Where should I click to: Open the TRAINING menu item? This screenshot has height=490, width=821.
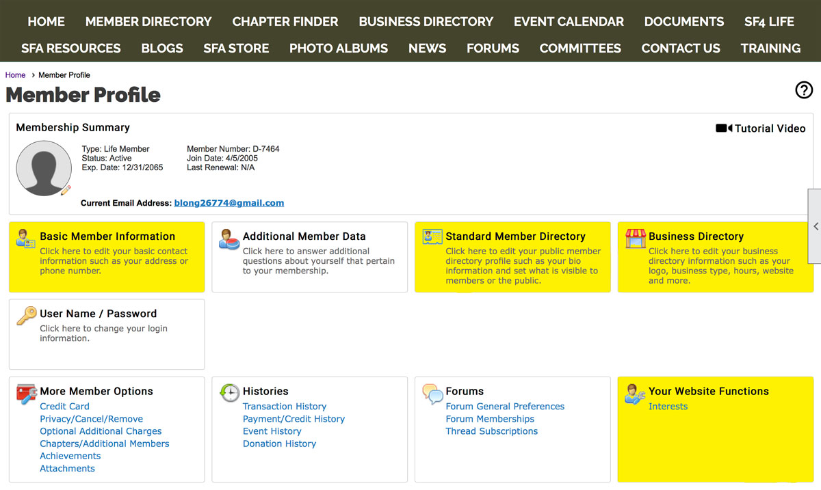tap(771, 49)
